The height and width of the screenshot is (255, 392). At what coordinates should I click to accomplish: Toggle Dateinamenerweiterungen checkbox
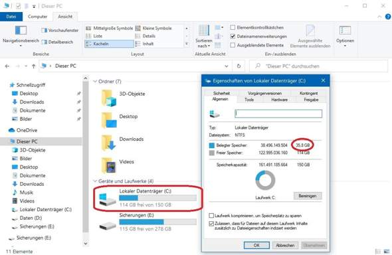coord(233,37)
